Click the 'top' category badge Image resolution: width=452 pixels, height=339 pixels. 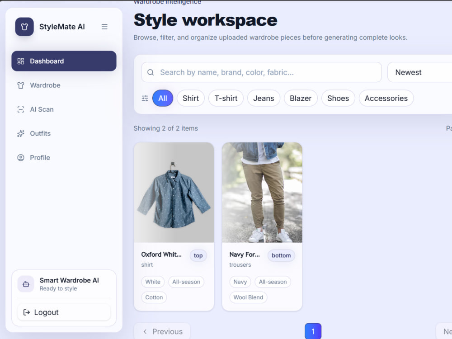pos(198,256)
